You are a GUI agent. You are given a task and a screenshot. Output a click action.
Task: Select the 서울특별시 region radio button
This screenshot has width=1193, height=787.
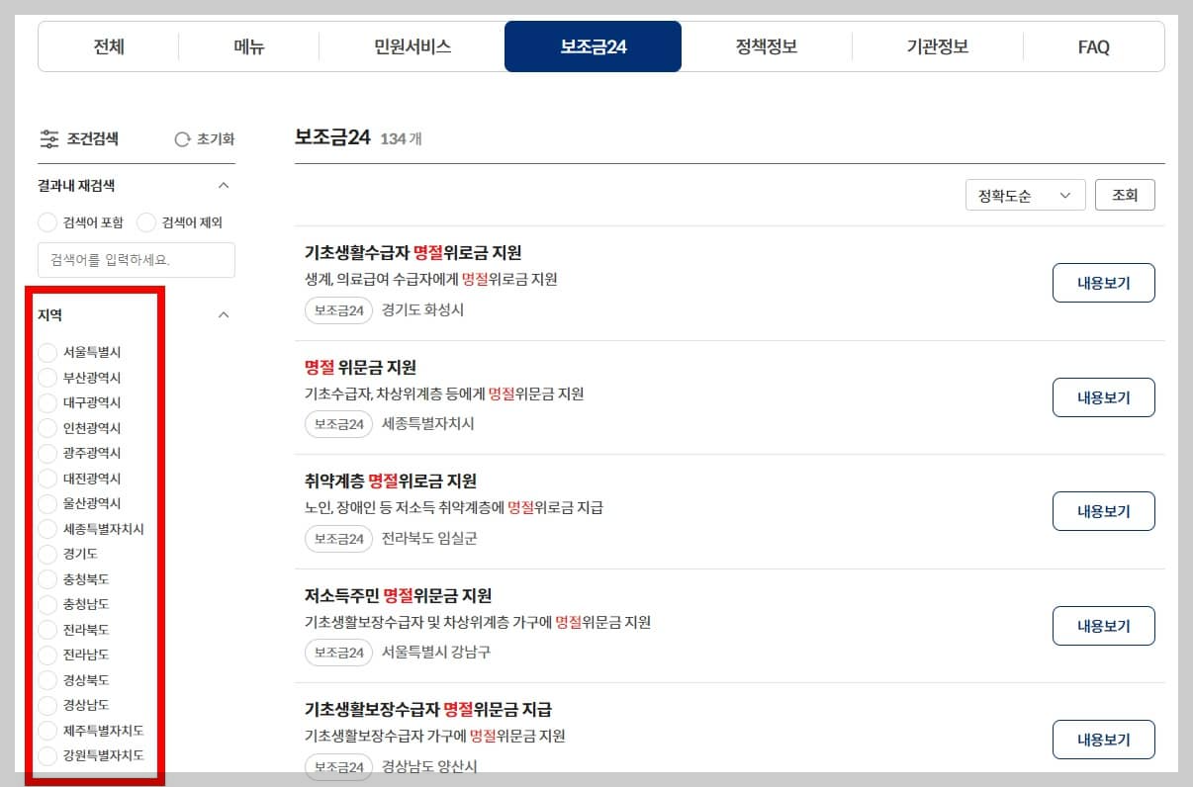tap(46, 352)
